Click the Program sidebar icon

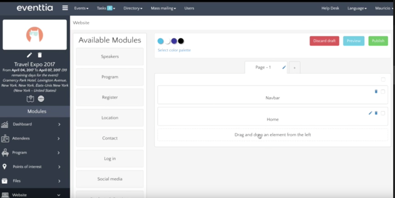tap(5, 153)
